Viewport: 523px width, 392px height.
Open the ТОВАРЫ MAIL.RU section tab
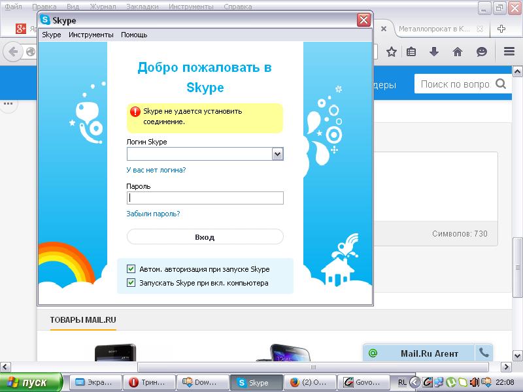[83, 320]
